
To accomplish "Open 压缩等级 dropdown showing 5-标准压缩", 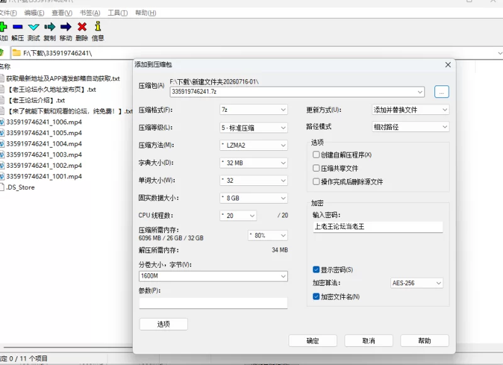I will coord(253,128).
